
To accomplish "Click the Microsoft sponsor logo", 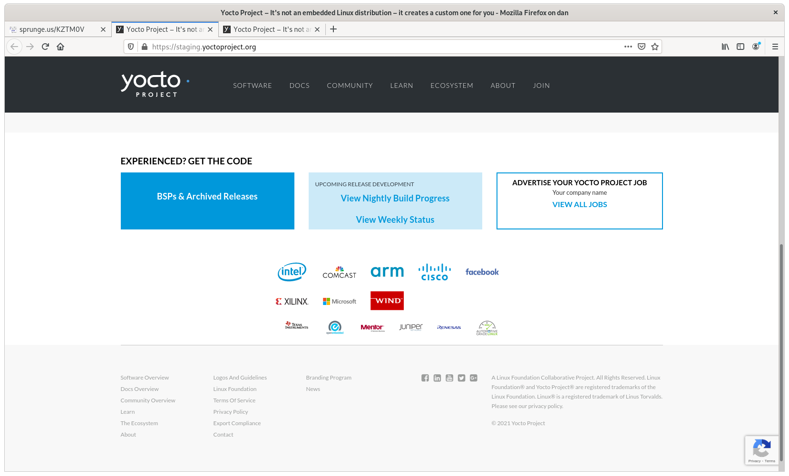I will coord(340,301).
